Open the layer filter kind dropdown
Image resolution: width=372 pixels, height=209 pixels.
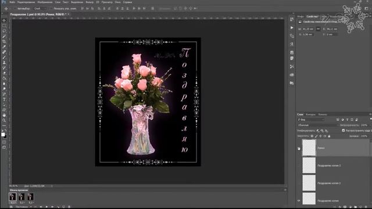coord(311,120)
